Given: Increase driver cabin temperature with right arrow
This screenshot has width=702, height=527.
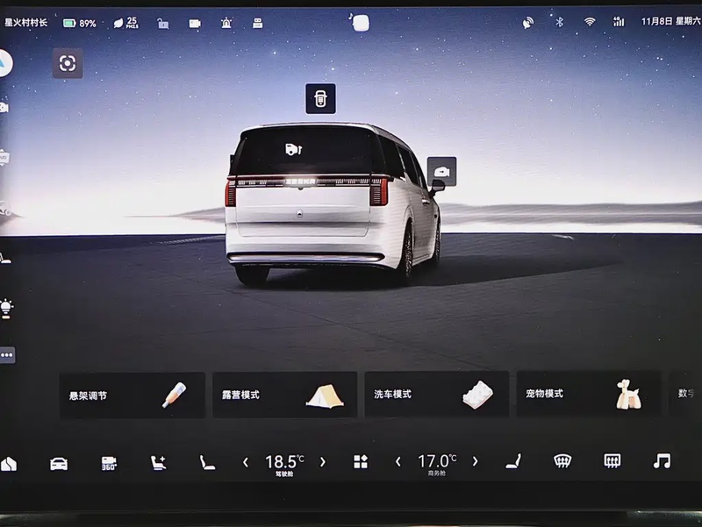Looking at the screenshot, I should [323, 461].
